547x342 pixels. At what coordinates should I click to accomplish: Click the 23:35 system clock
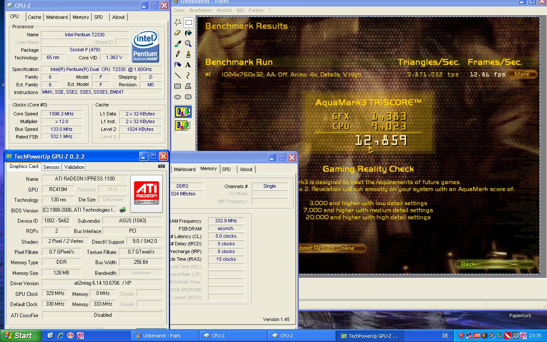point(535,336)
